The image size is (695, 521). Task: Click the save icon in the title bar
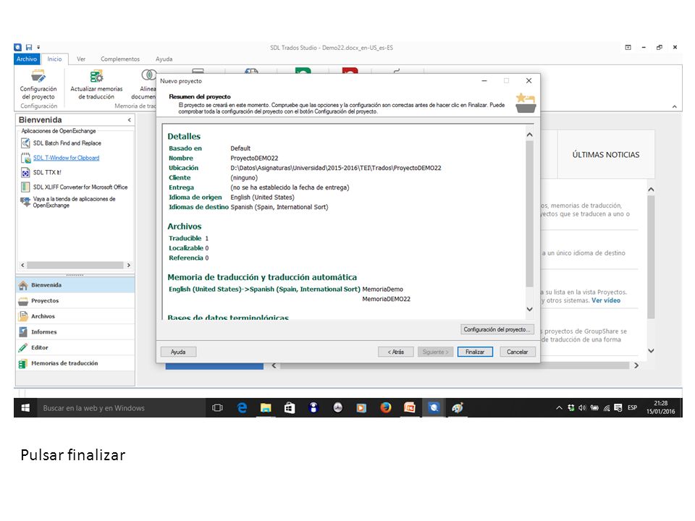[29, 47]
